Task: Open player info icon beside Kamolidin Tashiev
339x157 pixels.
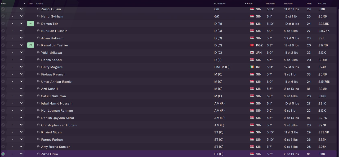Action: 38,45
